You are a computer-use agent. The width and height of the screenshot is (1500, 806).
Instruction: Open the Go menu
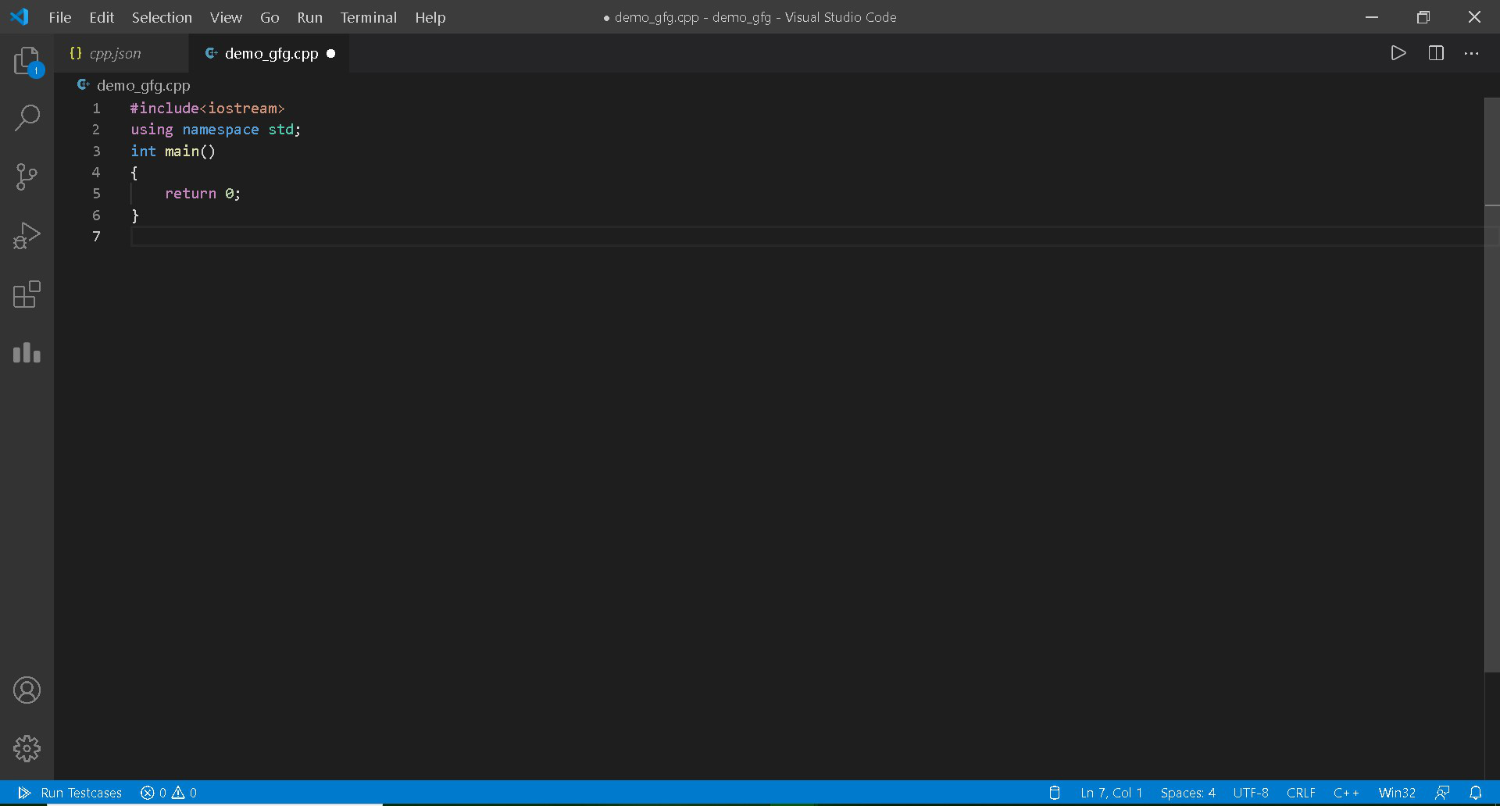[270, 17]
